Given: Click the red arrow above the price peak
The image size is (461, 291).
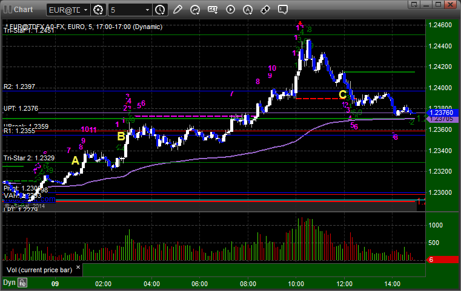Looking at the screenshot, I should coord(300,23).
